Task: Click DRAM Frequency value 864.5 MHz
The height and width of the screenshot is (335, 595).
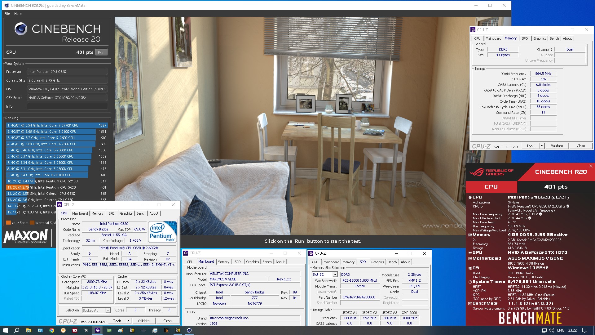Action: (x=543, y=74)
